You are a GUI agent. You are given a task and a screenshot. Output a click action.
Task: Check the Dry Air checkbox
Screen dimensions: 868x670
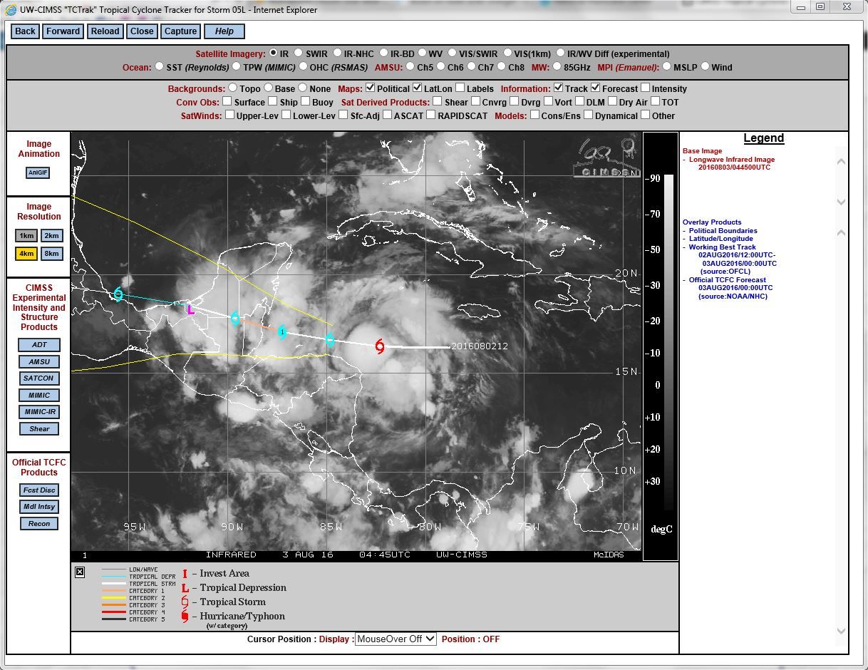tap(612, 101)
